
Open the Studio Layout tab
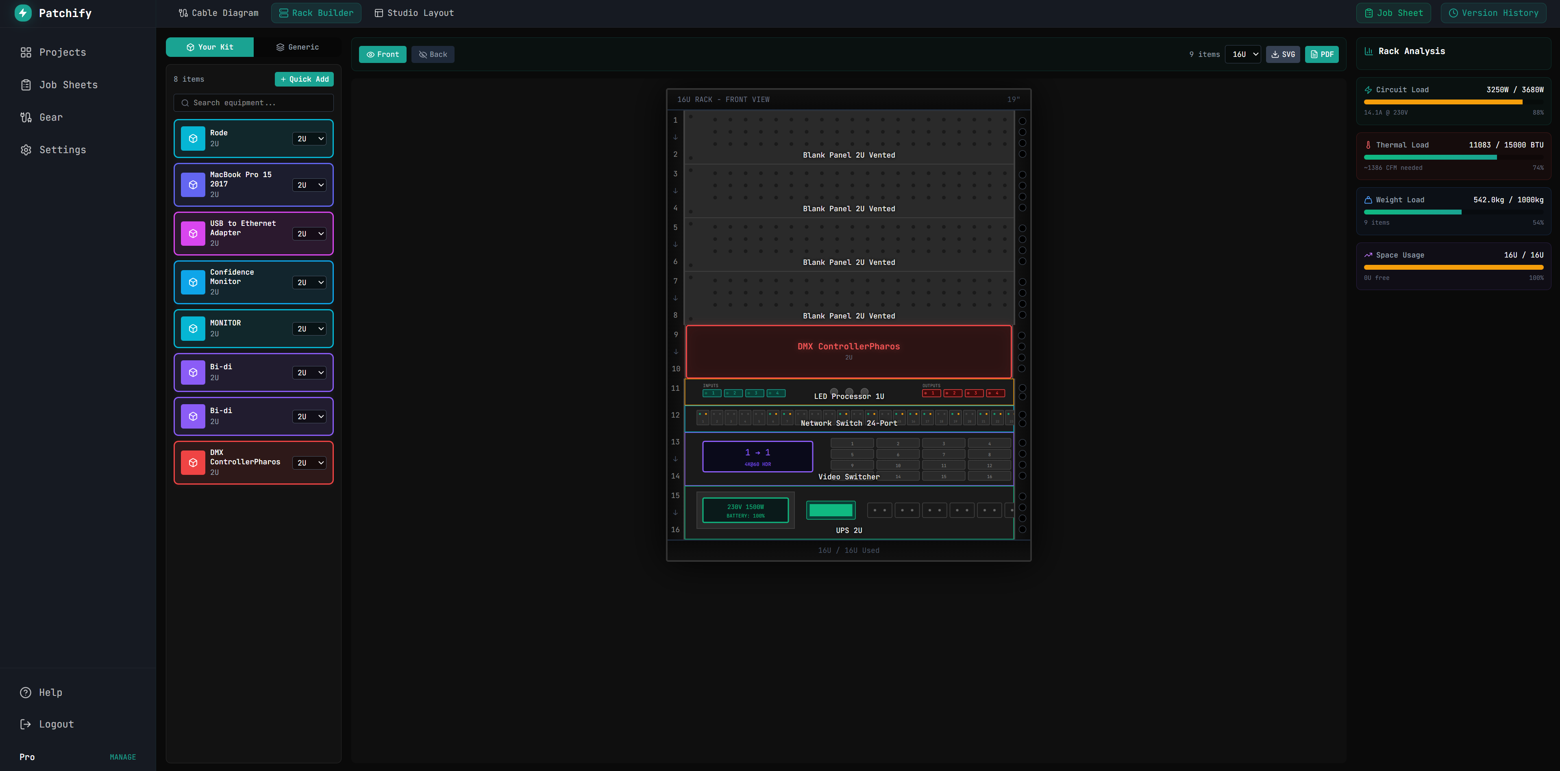tap(413, 13)
